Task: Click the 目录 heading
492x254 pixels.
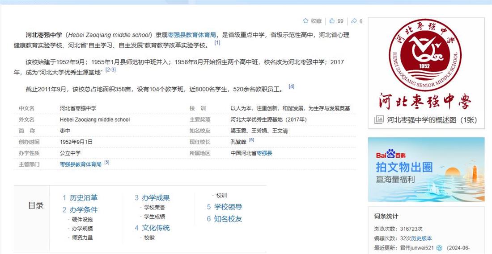Action: pos(36,205)
